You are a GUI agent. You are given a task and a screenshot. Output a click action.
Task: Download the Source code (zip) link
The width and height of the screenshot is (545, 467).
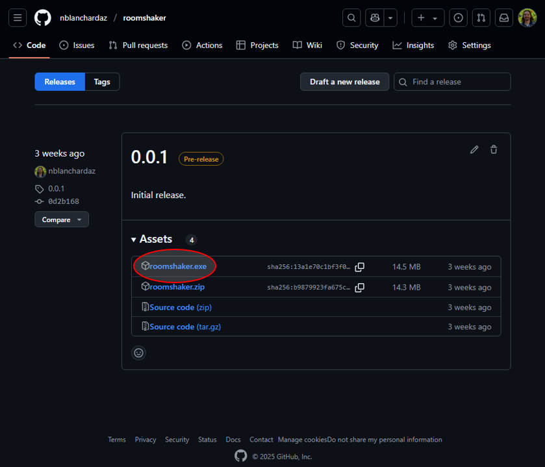point(180,307)
